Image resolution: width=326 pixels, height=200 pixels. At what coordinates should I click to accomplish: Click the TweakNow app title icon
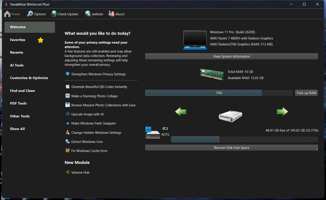pos(6,4)
